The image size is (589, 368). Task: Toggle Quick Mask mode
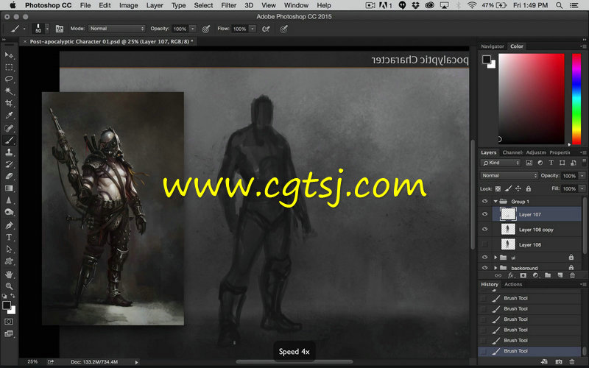pos(9,322)
